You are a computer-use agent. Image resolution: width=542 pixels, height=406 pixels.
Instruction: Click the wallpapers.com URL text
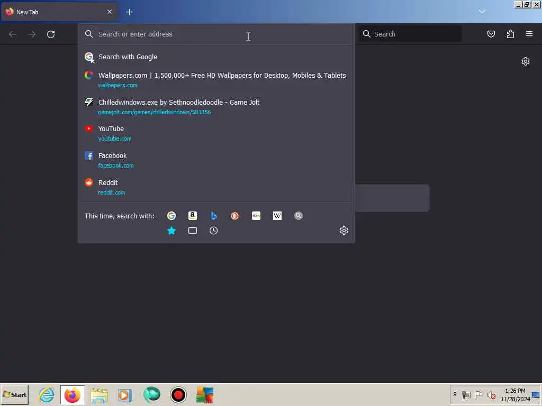pyautogui.click(x=118, y=85)
